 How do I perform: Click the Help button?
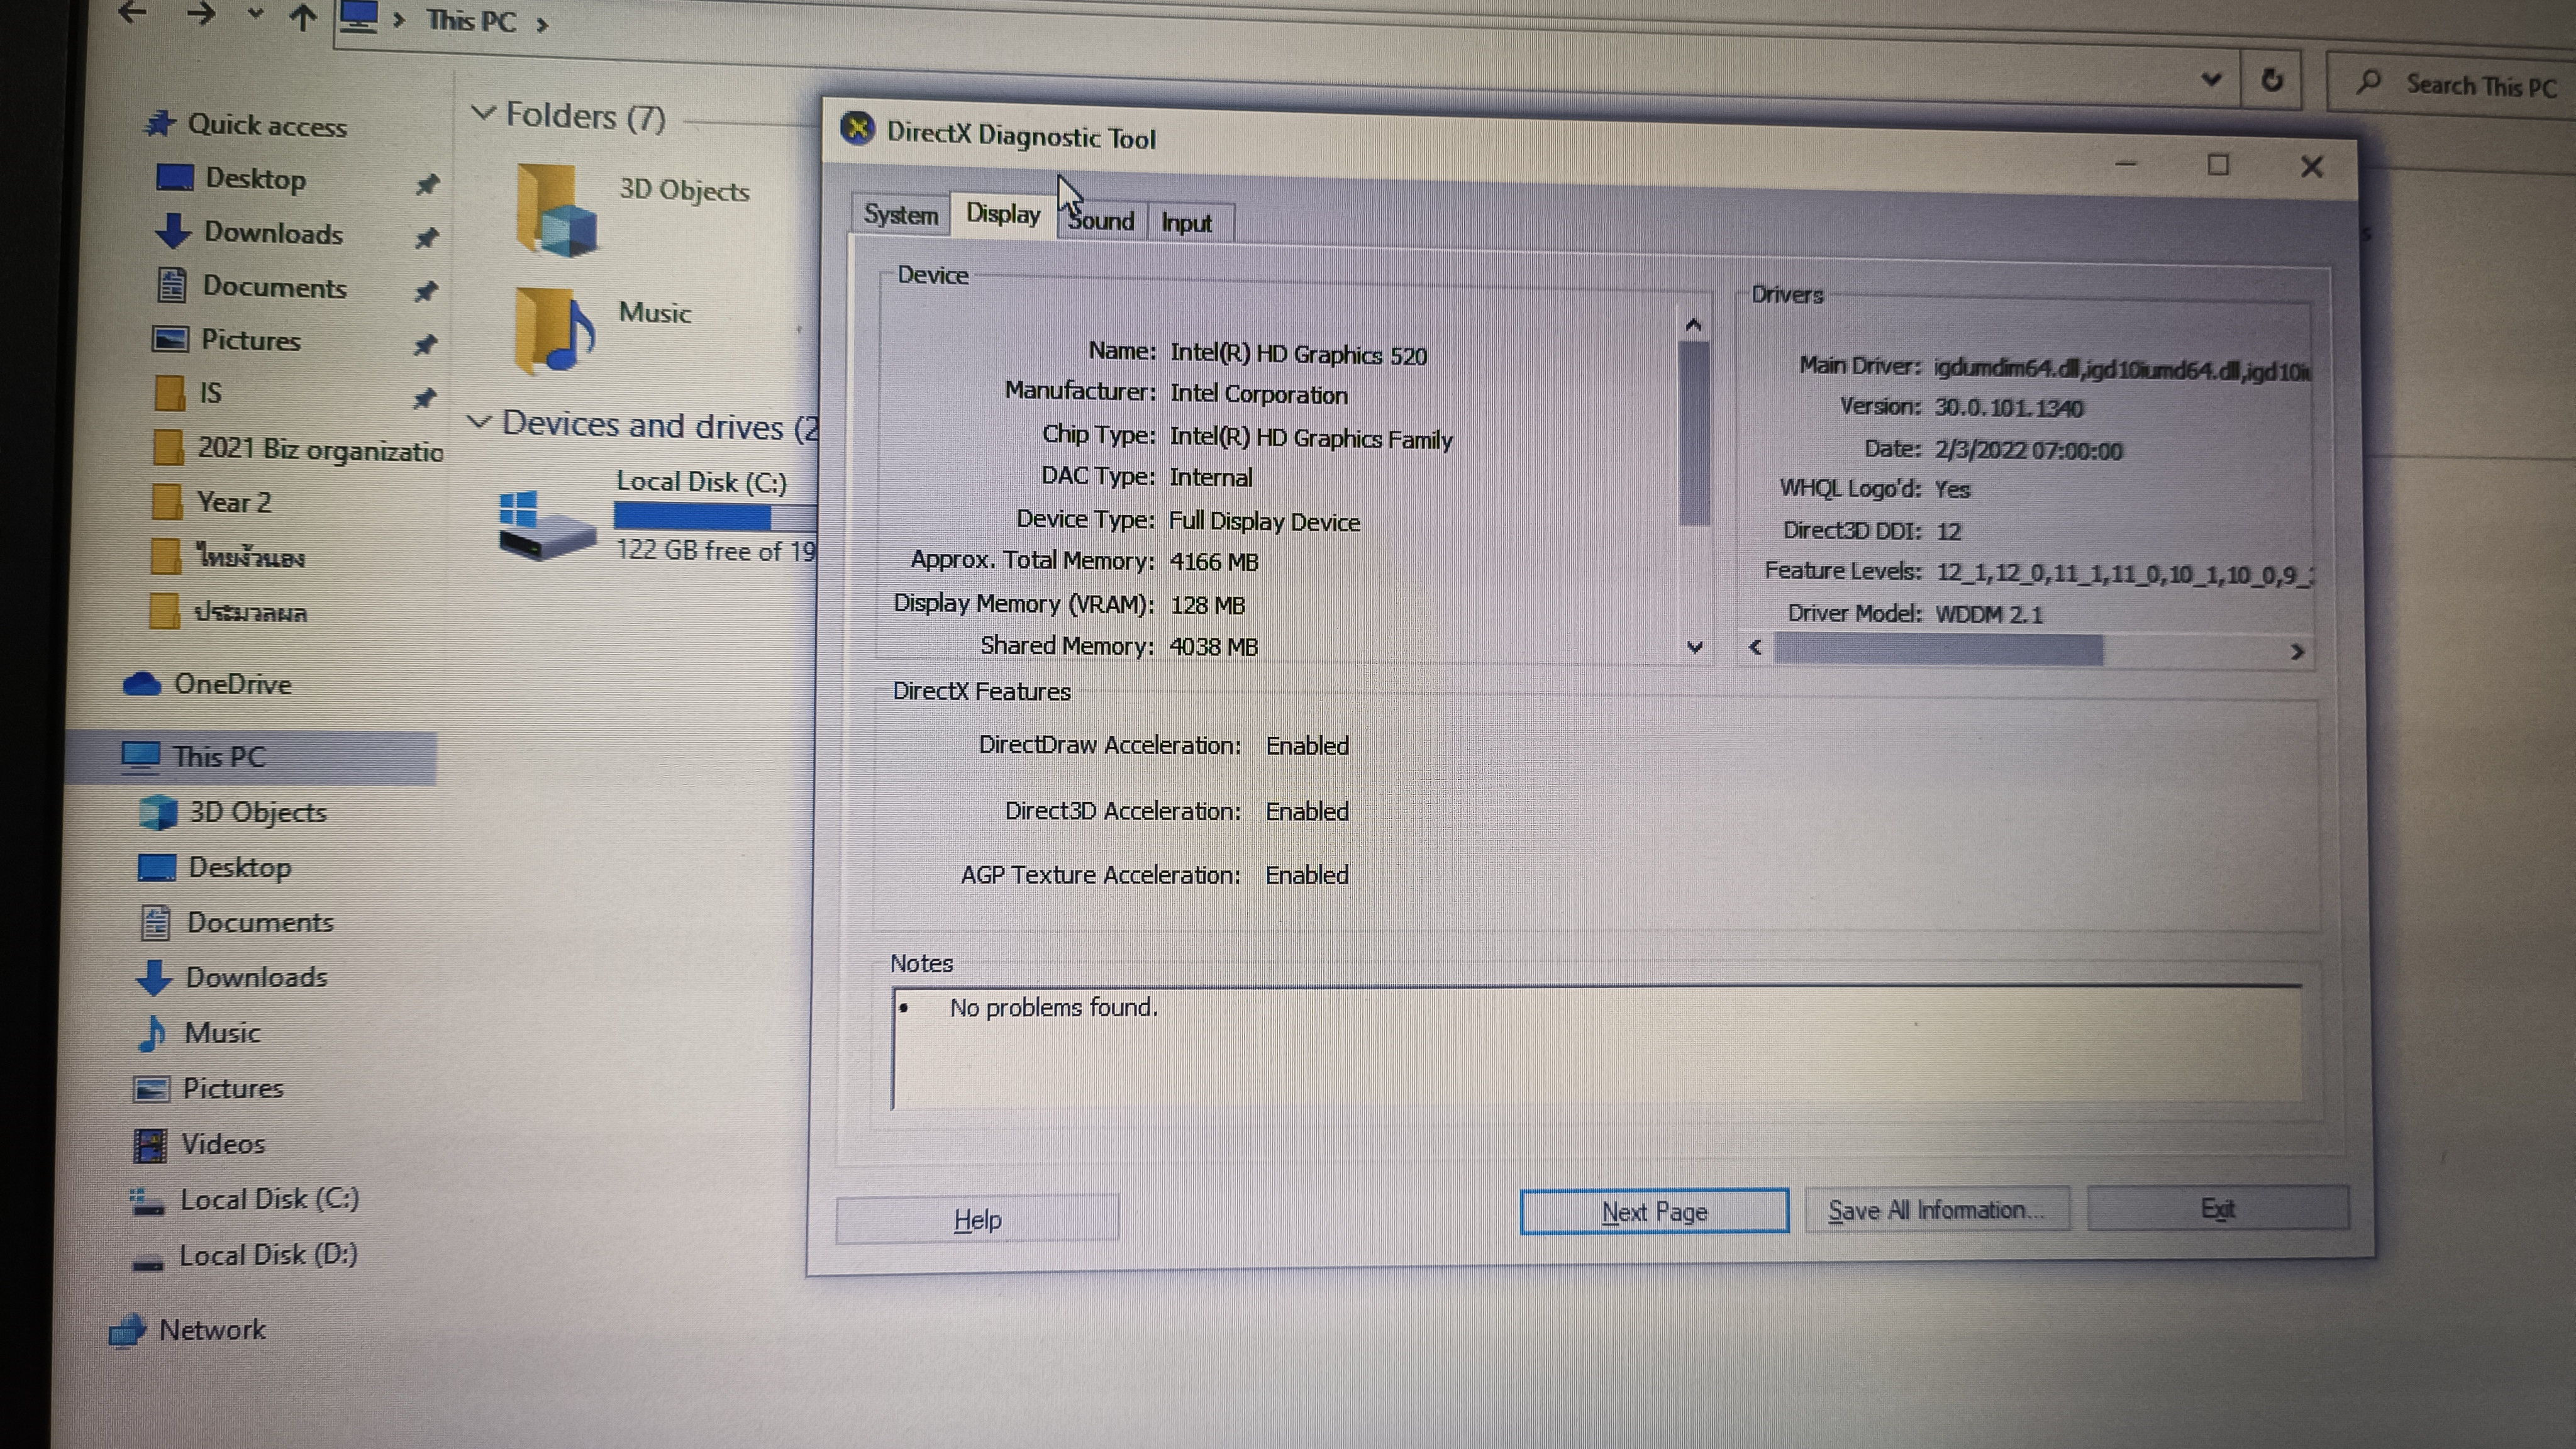tap(977, 1219)
